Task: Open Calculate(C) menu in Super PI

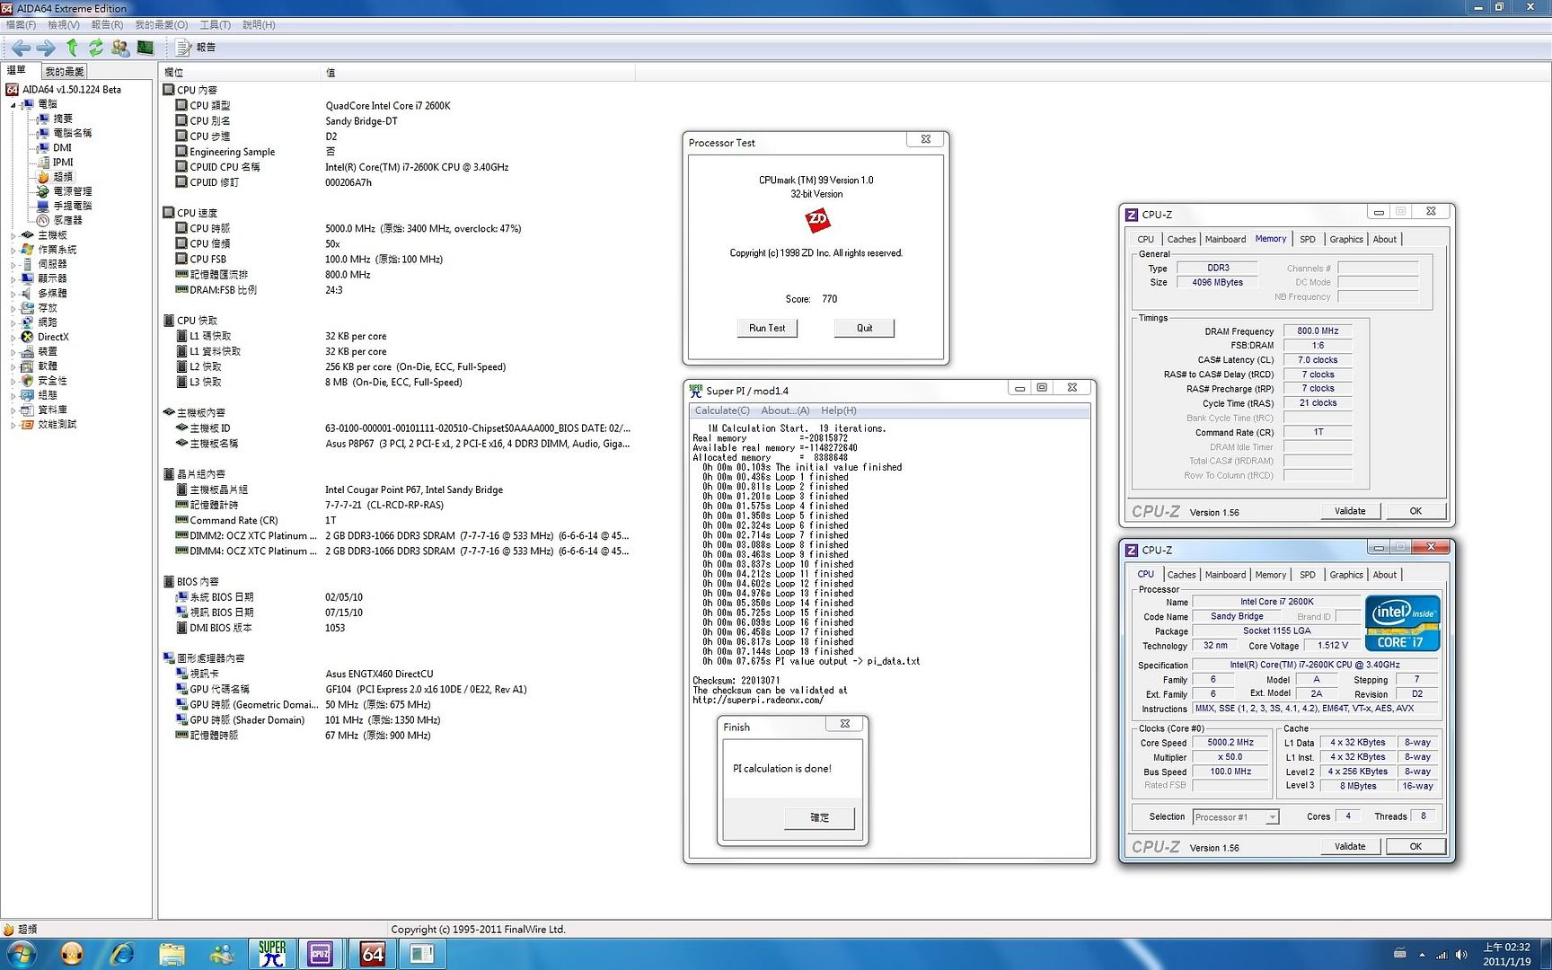Action: 722,410
